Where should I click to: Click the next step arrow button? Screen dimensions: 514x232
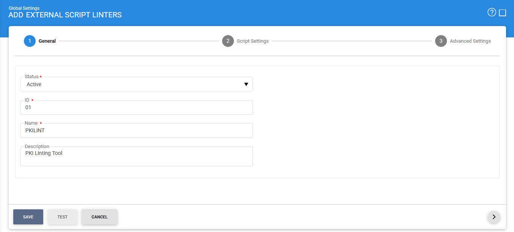click(x=494, y=217)
